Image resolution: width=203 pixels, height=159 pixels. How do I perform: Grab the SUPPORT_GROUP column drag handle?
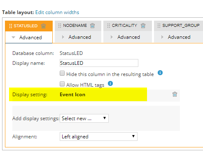[x=159, y=26]
